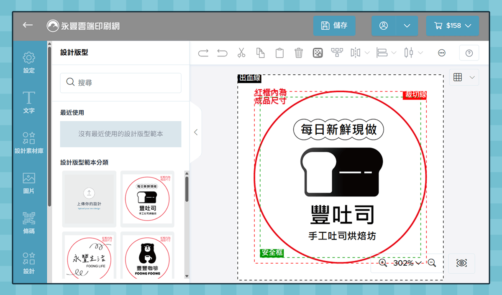Expand the flip options chevron
Viewport: 502px width, 295px height.
367,53
